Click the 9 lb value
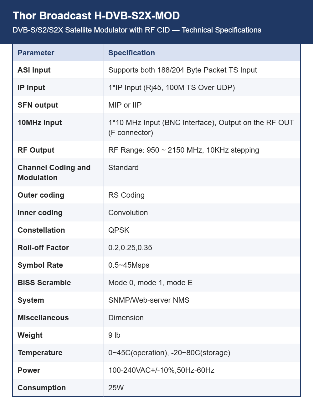313x409 pixels. coord(114,335)
